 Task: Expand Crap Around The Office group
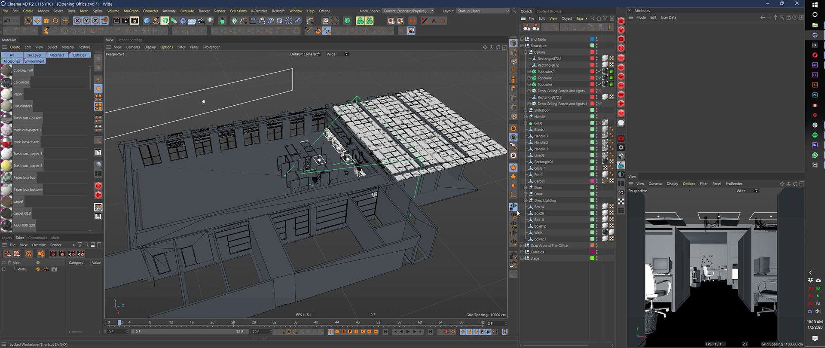tap(522, 245)
